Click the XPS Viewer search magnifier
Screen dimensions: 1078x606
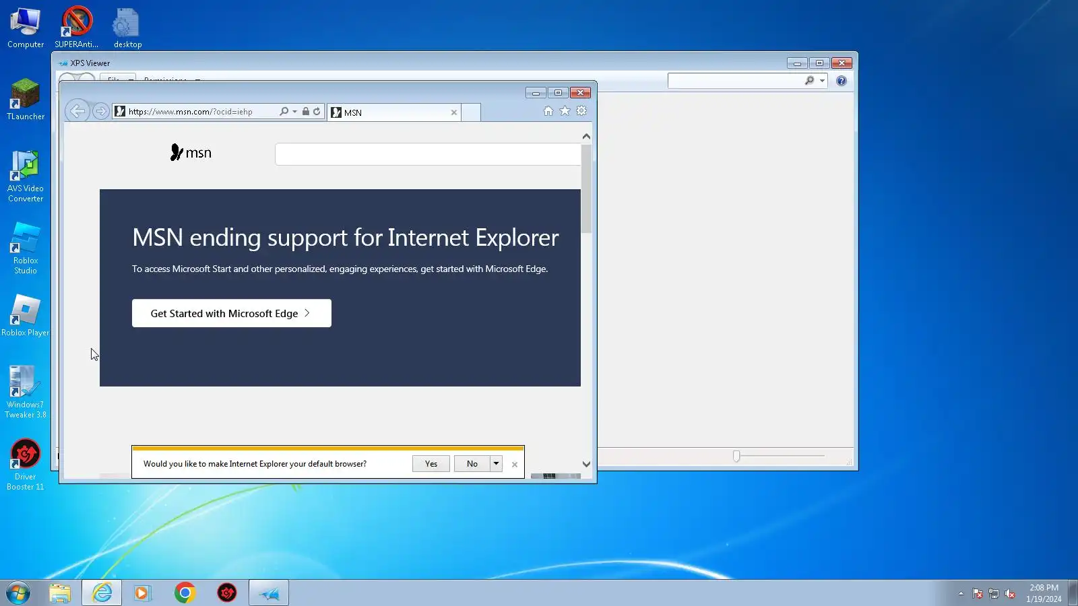(x=809, y=81)
